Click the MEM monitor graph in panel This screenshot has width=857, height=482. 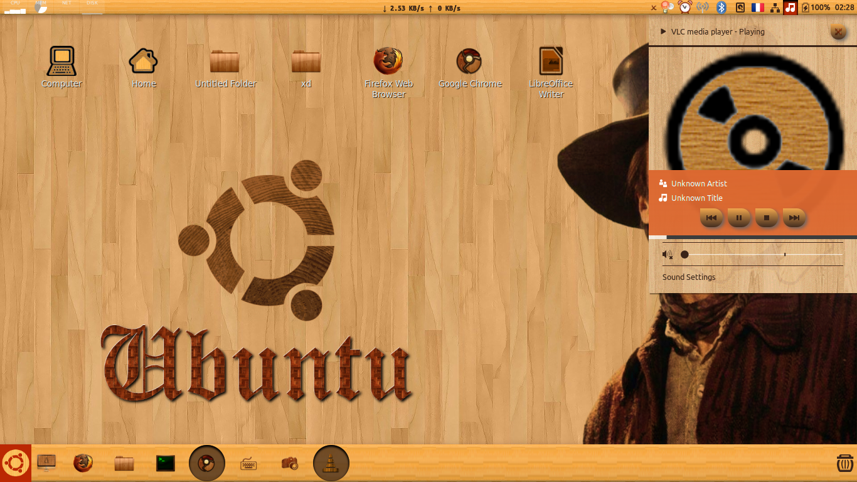coord(41,8)
